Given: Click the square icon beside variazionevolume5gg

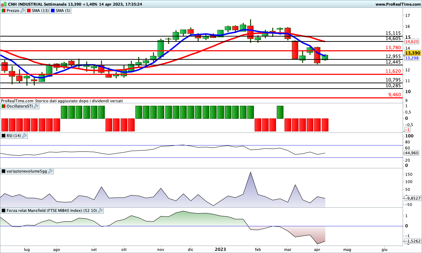Looking at the screenshot, I should [4, 171].
